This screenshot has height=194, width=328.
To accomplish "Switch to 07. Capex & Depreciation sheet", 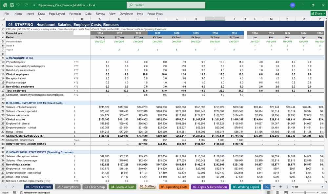I will click(x=210, y=187).
